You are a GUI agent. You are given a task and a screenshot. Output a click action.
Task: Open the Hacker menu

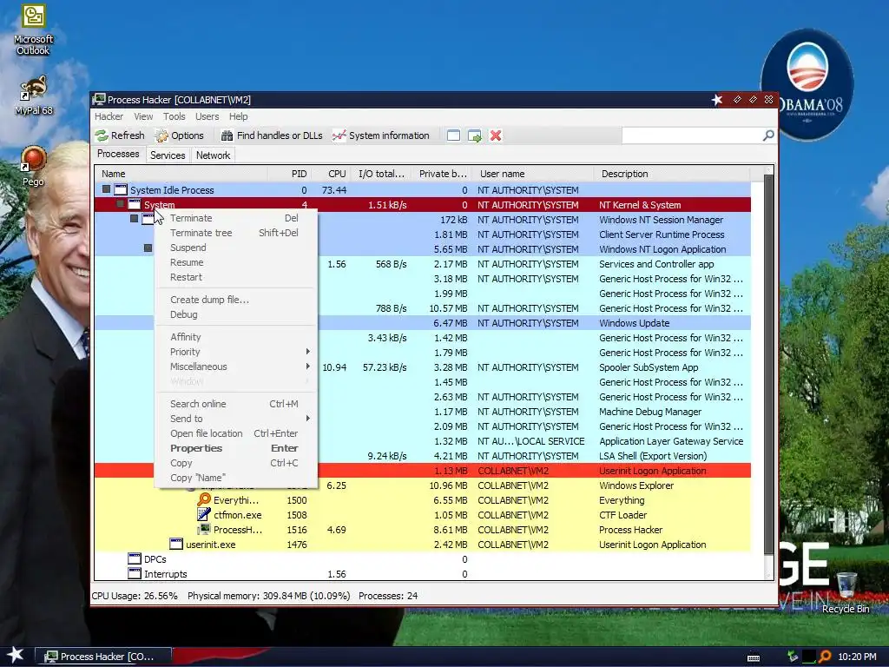[109, 116]
